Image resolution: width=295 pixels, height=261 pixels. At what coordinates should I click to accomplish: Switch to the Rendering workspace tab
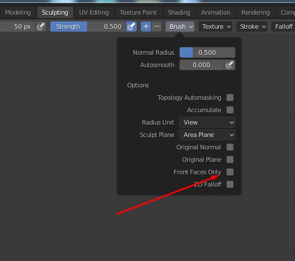click(x=255, y=12)
